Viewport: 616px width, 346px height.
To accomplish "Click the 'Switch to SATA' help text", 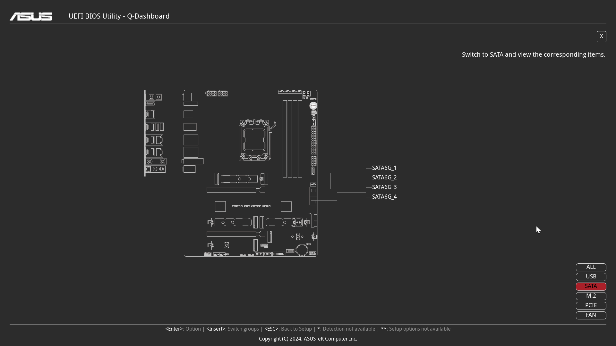I will coord(534,55).
